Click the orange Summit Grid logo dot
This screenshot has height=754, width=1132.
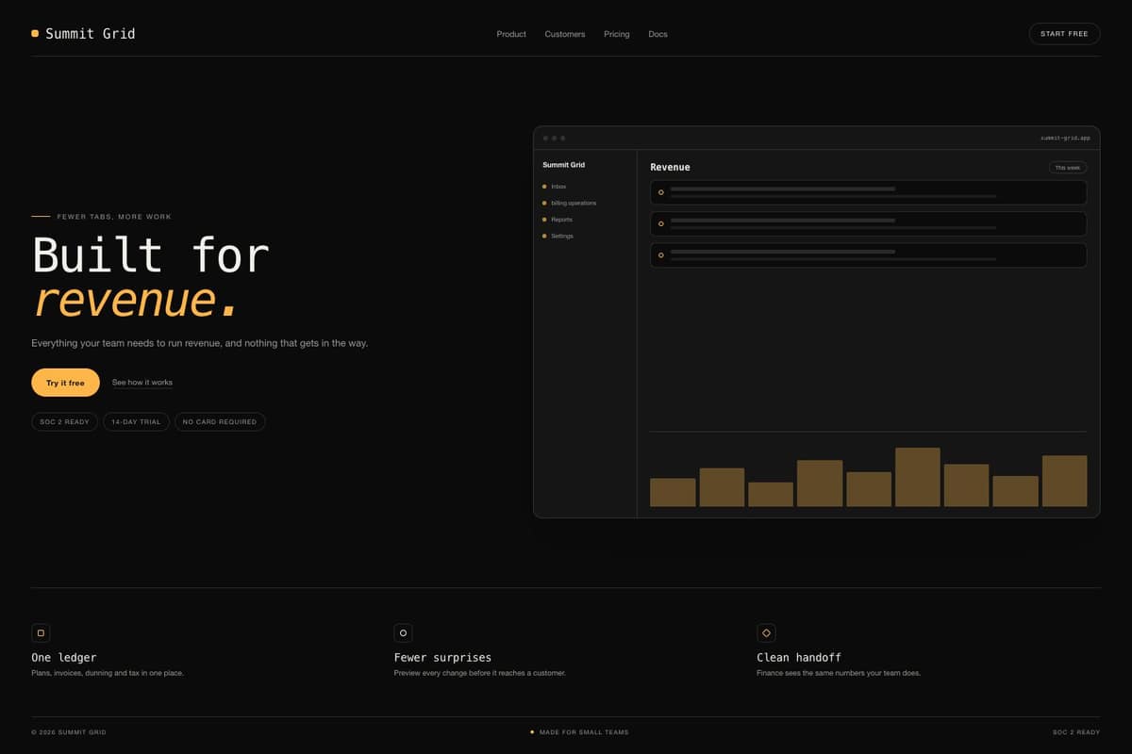(35, 33)
